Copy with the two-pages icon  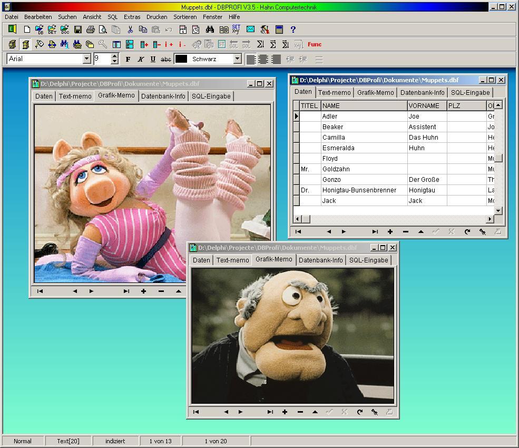pyautogui.click(x=143, y=30)
